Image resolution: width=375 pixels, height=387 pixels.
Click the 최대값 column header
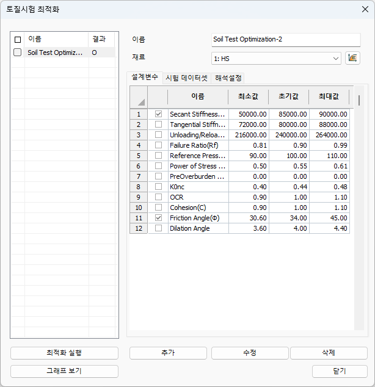point(329,96)
